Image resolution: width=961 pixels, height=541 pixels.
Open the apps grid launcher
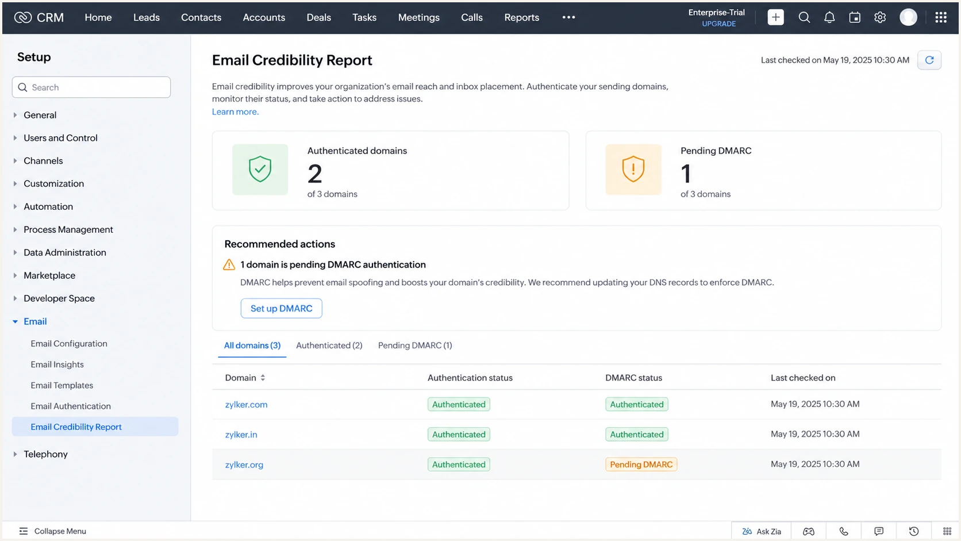point(941,17)
